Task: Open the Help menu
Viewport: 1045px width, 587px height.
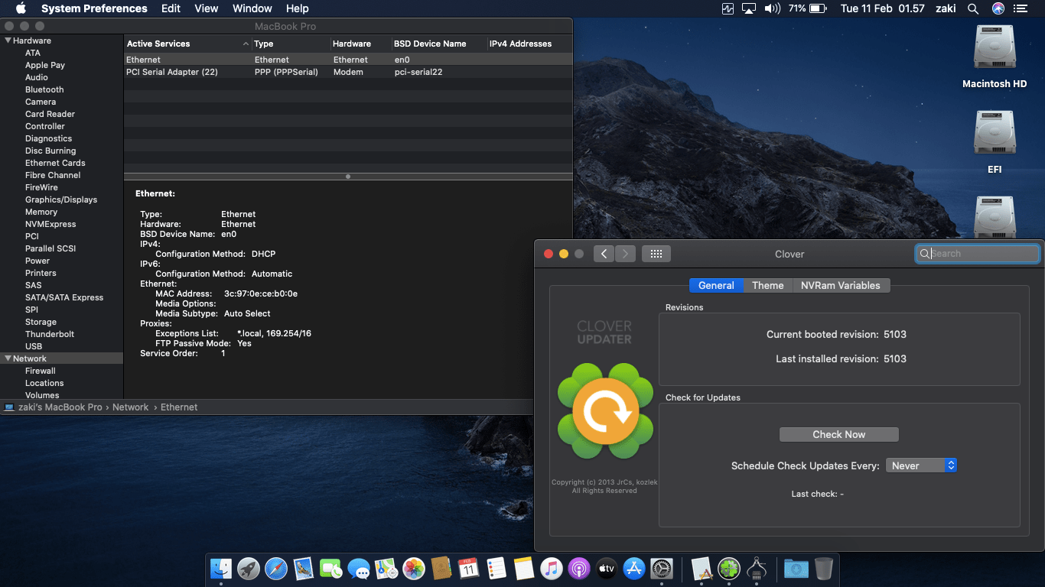Action: pyautogui.click(x=298, y=8)
